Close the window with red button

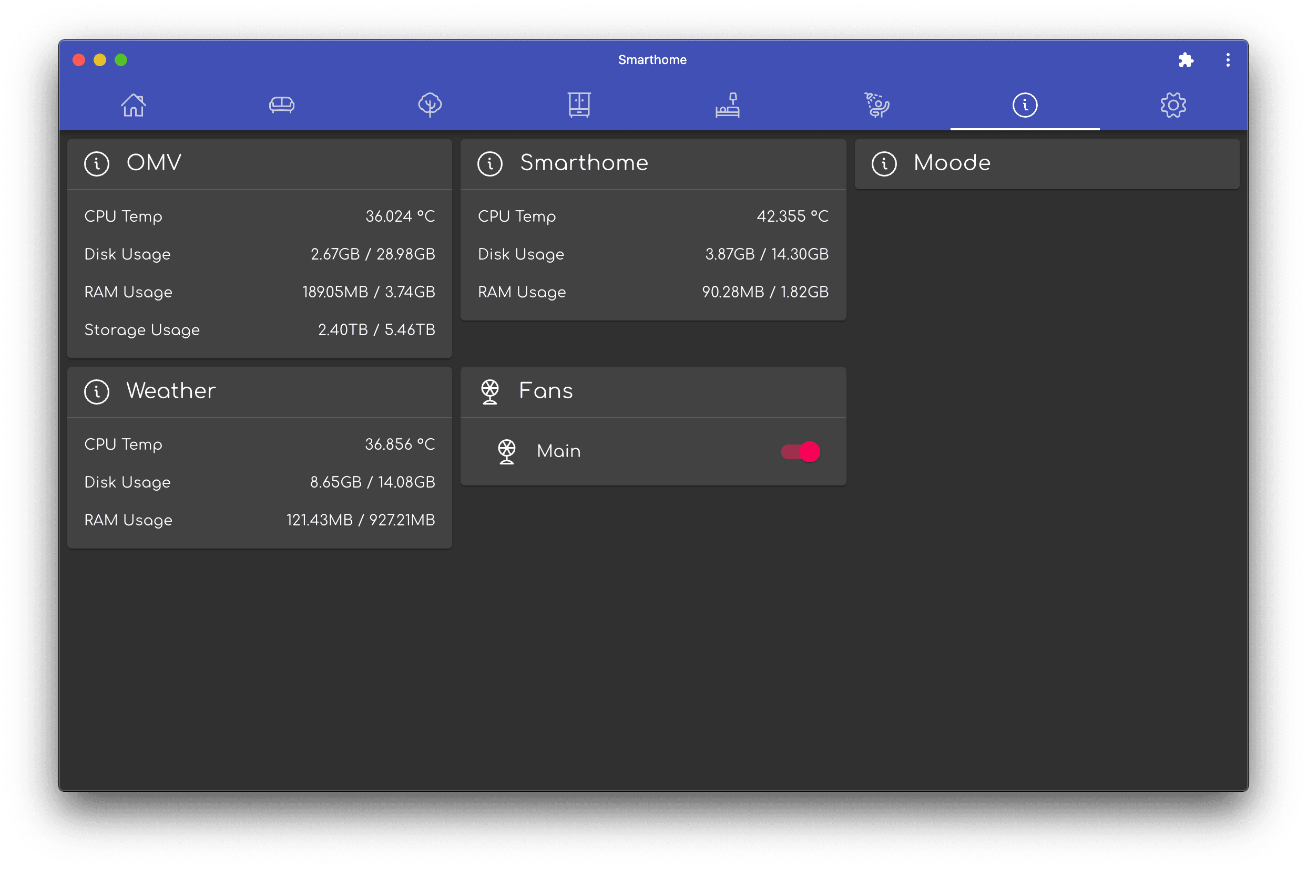[79, 60]
